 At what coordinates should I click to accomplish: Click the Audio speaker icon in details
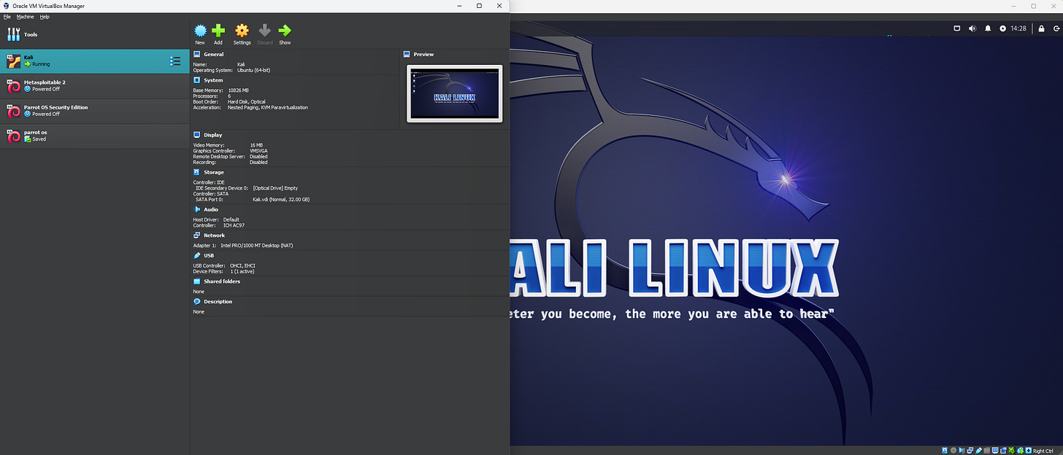(x=197, y=209)
